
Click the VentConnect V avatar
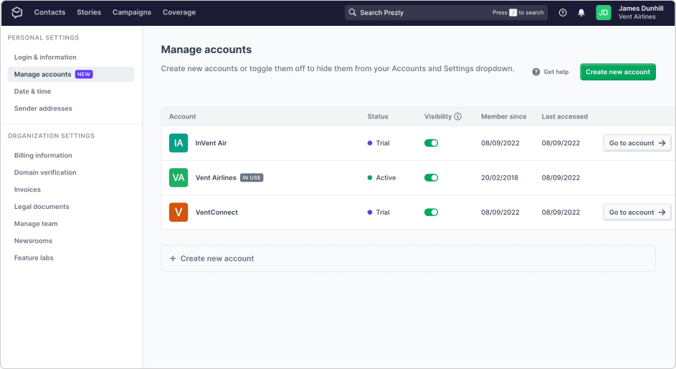coord(178,212)
